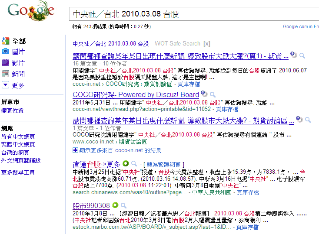319x234 pixels.
Task: Click preview magnifier beside 期貨討論區 result
Action: click(308, 120)
